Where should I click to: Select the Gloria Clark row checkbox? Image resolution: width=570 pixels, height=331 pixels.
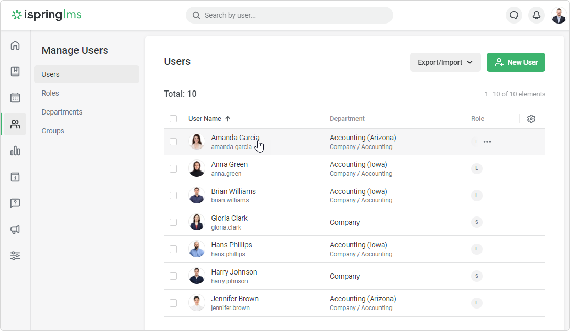[173, 222]
